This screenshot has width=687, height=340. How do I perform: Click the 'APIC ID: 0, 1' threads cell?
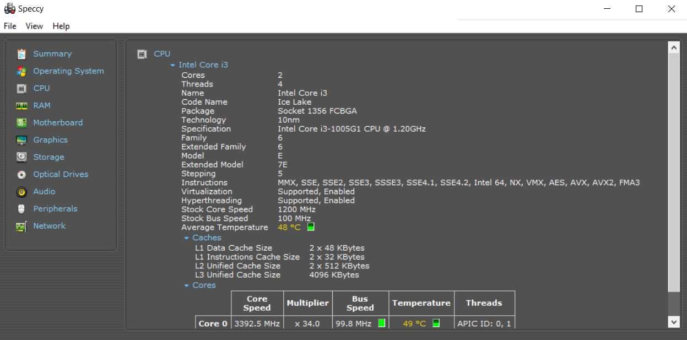pos(484,323)
